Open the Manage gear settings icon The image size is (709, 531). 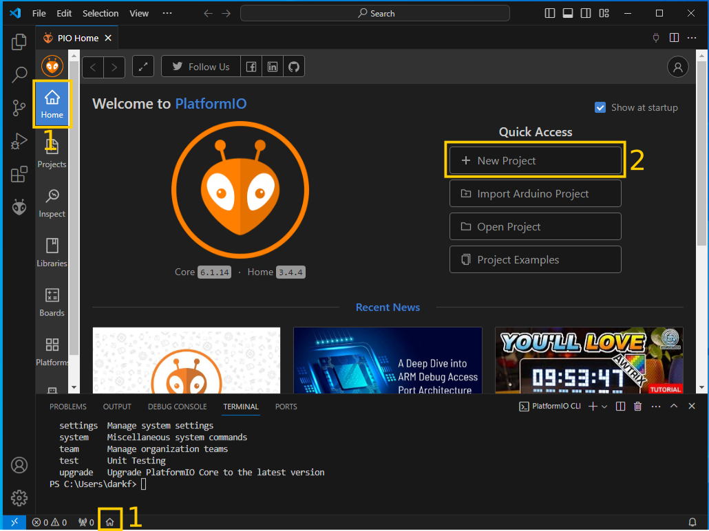pyautogui.click(x=19, y=498)
